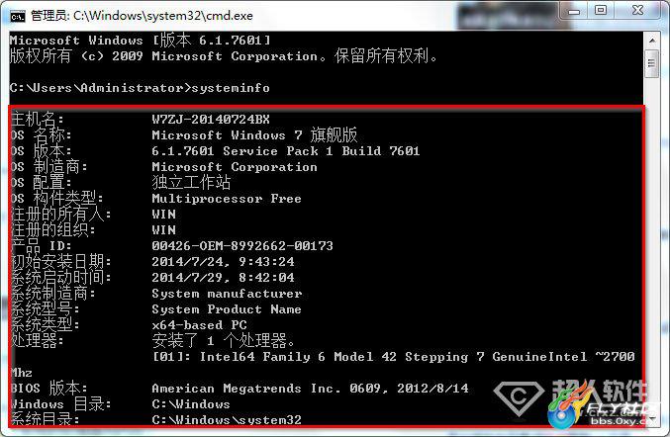This screenshot has width=670, height=437.
Task: Click the OS name Microsoft Windows 7 旗舰版
Action: coord(254,135)
